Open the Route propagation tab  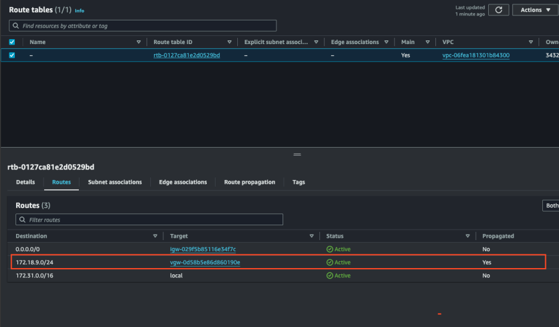pos(250,182)
